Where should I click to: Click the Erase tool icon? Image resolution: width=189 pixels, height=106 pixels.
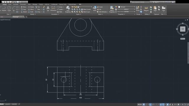pyautogui.click(x=44, y=7)
